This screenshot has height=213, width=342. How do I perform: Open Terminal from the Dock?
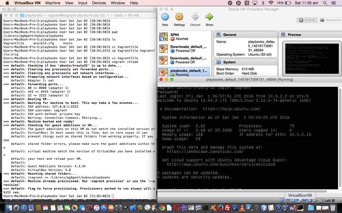coord(205,208)
